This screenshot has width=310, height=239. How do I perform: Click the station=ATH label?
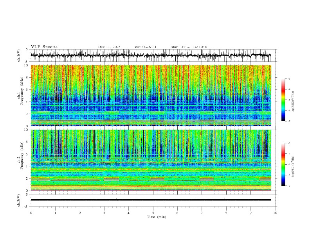pos(145,47)
